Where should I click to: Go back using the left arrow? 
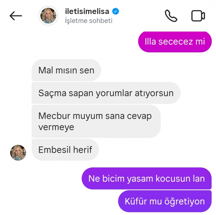(x=16, y=16)
